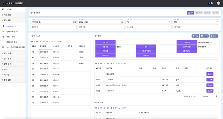The image size is (223, 119).
Task: Export the 검사결과 table
Action: coord(122,63)
